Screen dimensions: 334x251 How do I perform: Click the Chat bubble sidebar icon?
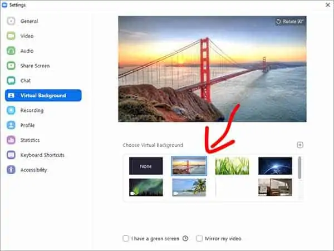pos(11,81)
